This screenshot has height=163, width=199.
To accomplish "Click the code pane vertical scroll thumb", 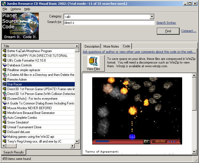I will click(194, 94).
